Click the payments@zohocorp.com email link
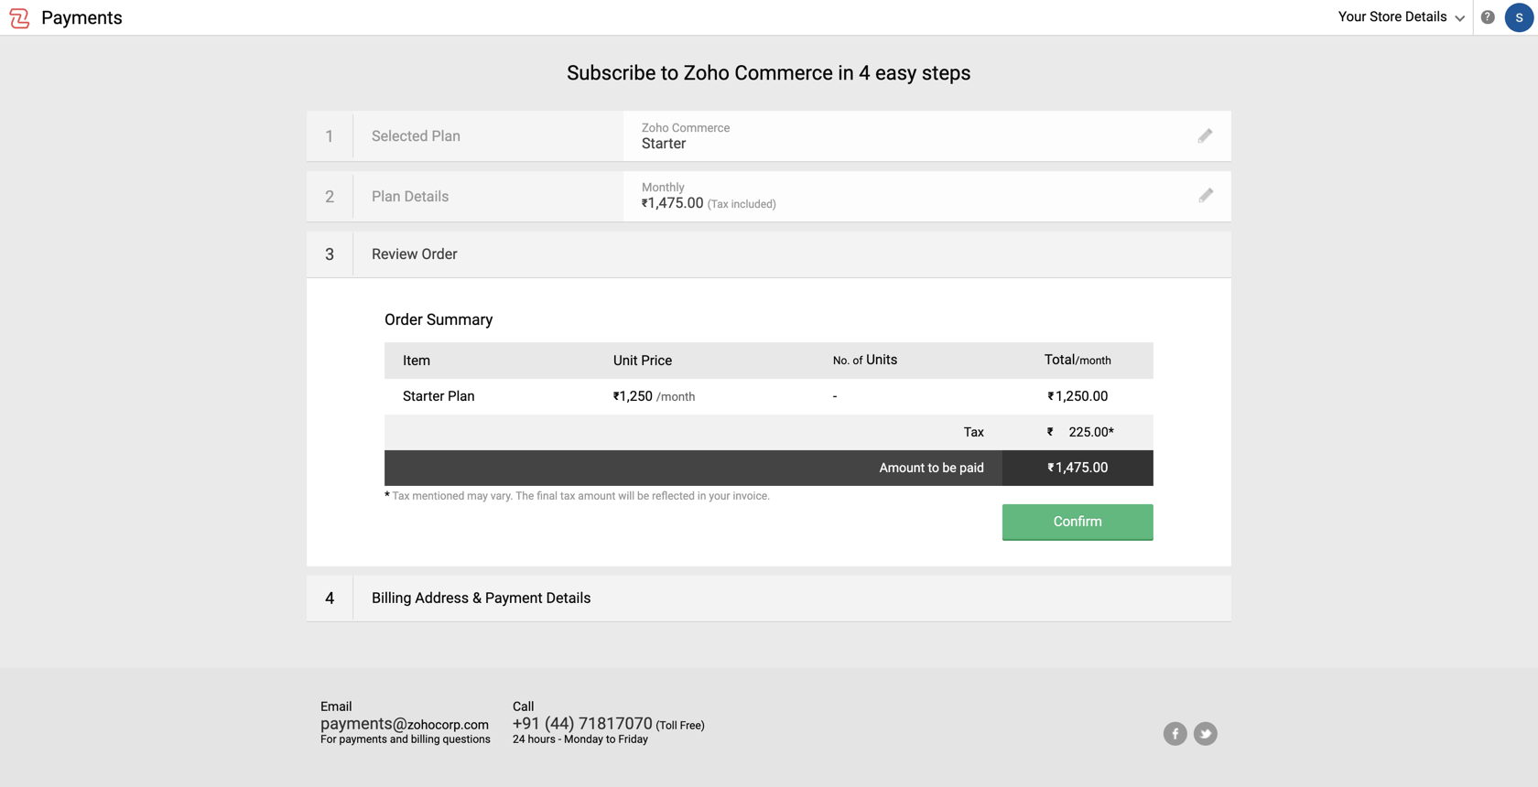1538x787 pixels. (x=405, y=724)
